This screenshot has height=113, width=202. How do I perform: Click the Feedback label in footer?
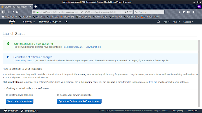tap(13, 111)
